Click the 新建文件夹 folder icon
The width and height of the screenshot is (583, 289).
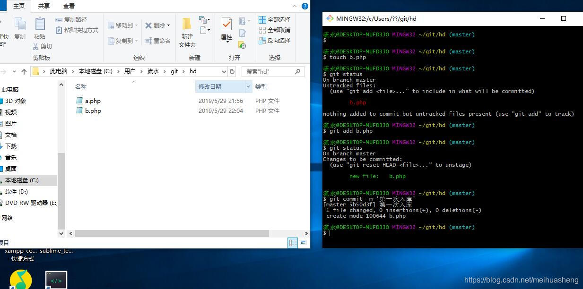(x=187, y=24)
